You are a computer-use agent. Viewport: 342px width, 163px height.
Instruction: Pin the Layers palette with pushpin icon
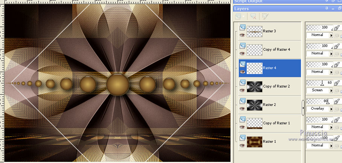point(327,9)
